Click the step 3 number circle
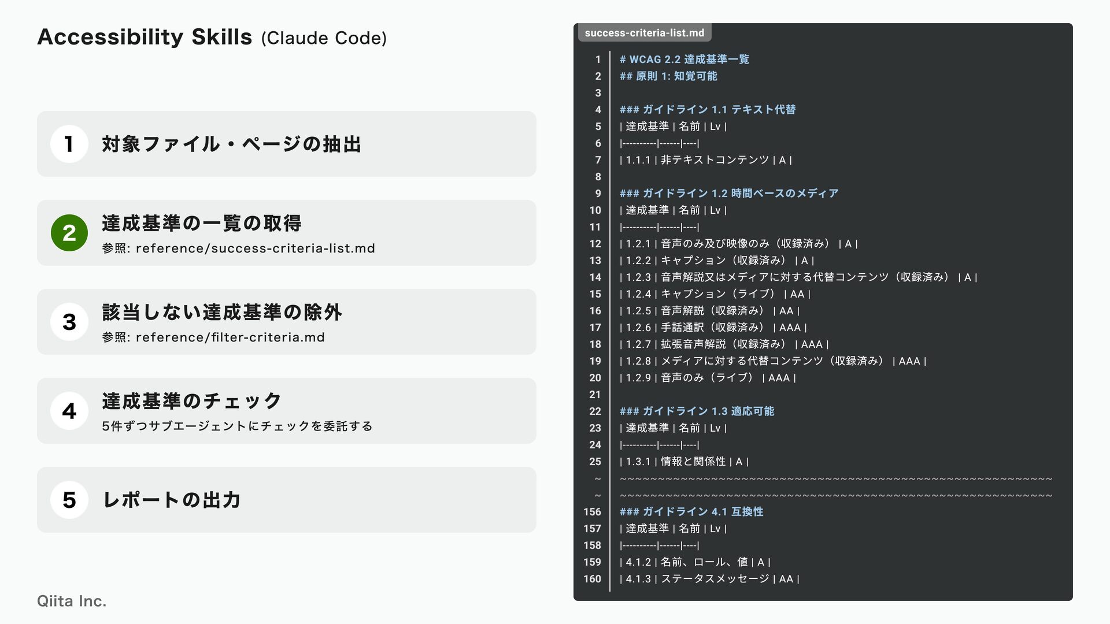The image size is (1110, 624). [69, 322]
